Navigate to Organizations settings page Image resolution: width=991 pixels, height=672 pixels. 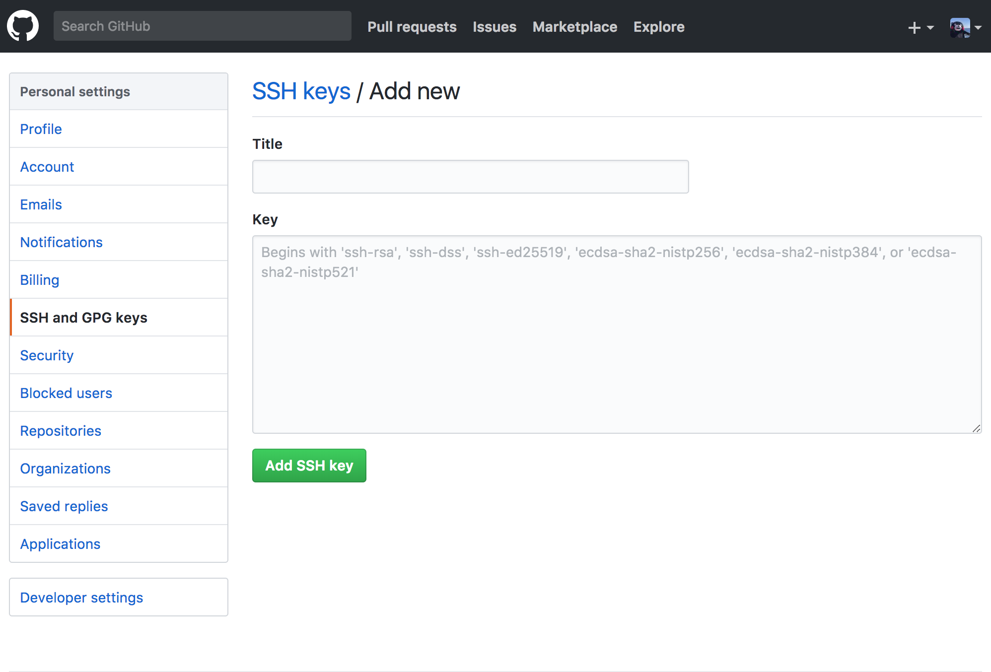click(66, 469)
